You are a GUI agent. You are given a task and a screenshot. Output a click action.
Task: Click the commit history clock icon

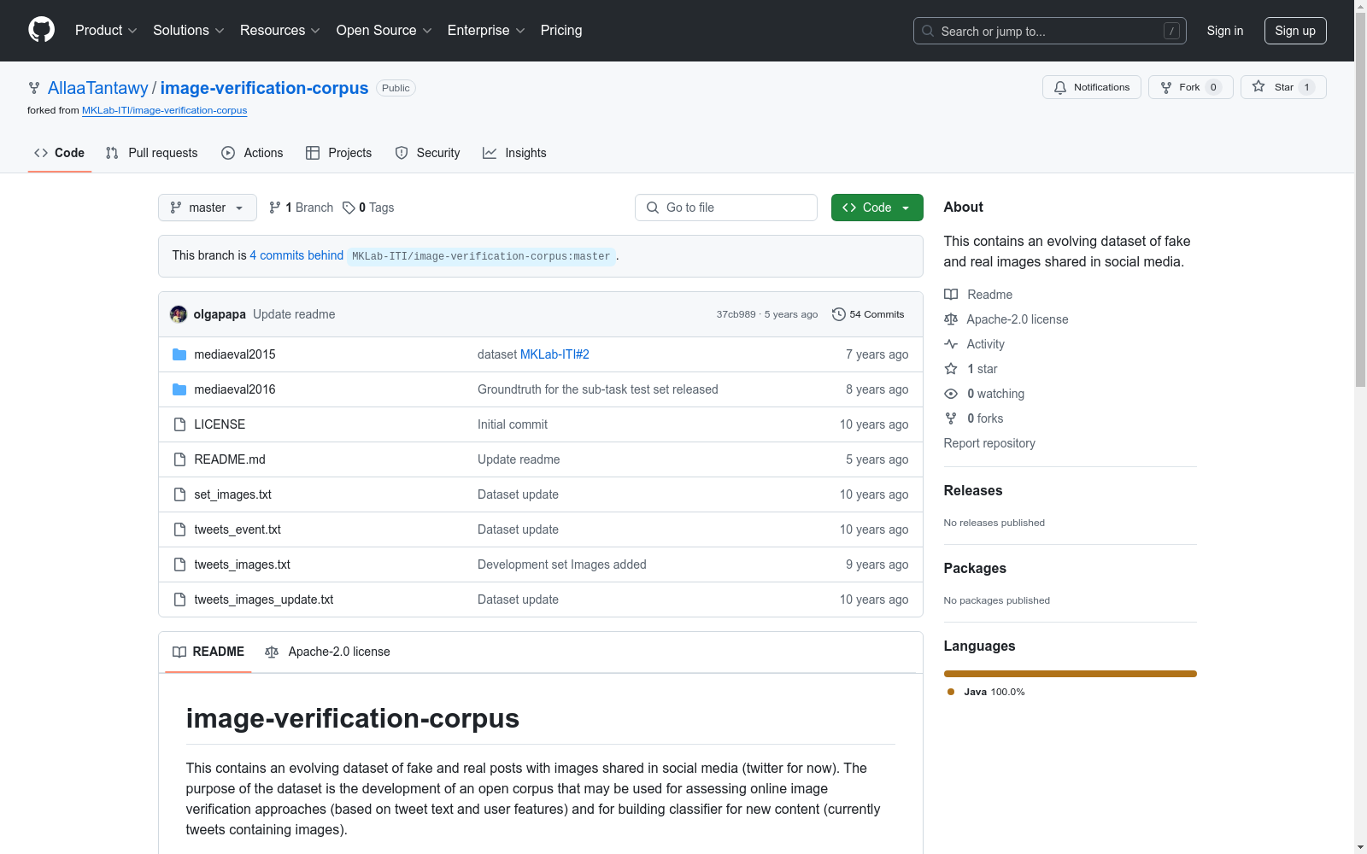[x=839, y=314]
